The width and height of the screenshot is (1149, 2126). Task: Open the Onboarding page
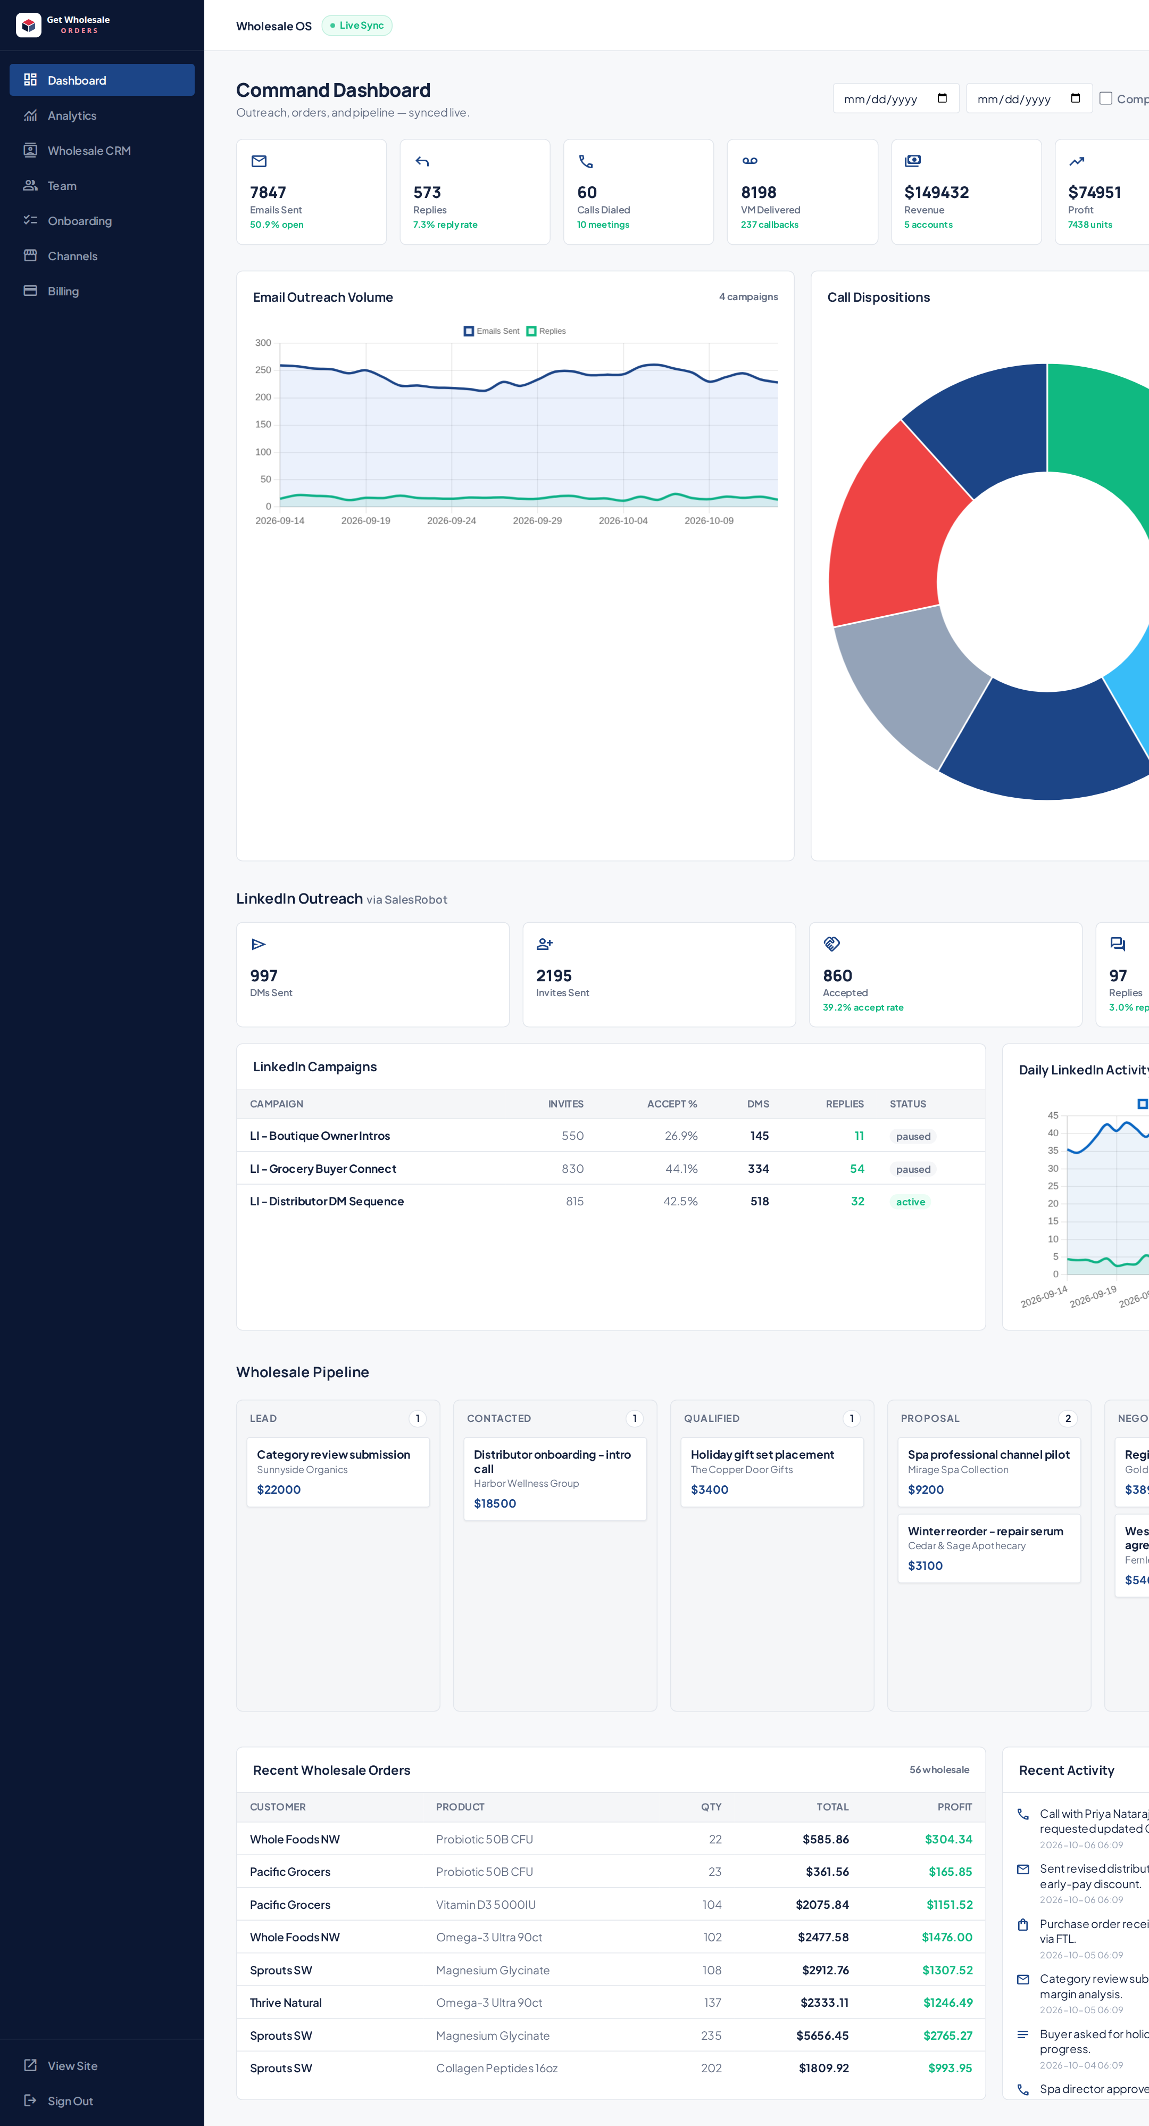[x=102, y=220]
